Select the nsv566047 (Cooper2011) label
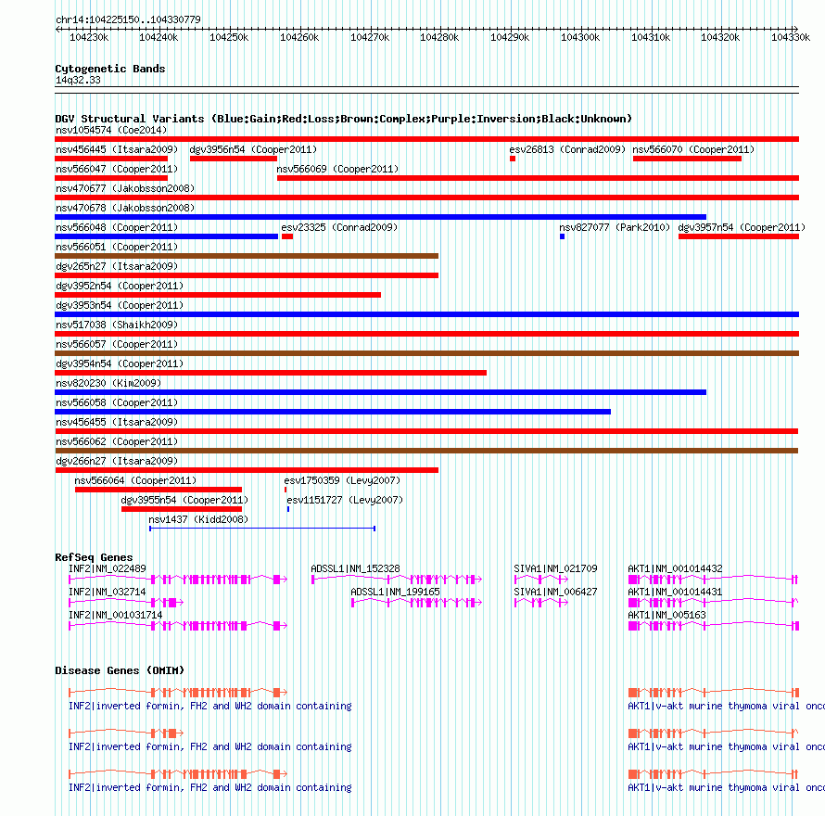Screen dimensions: 825x816 coord(117,169)
